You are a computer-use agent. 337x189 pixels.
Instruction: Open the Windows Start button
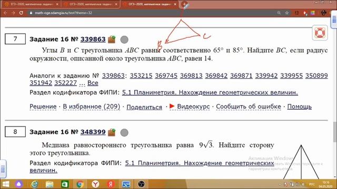[5, 184]
